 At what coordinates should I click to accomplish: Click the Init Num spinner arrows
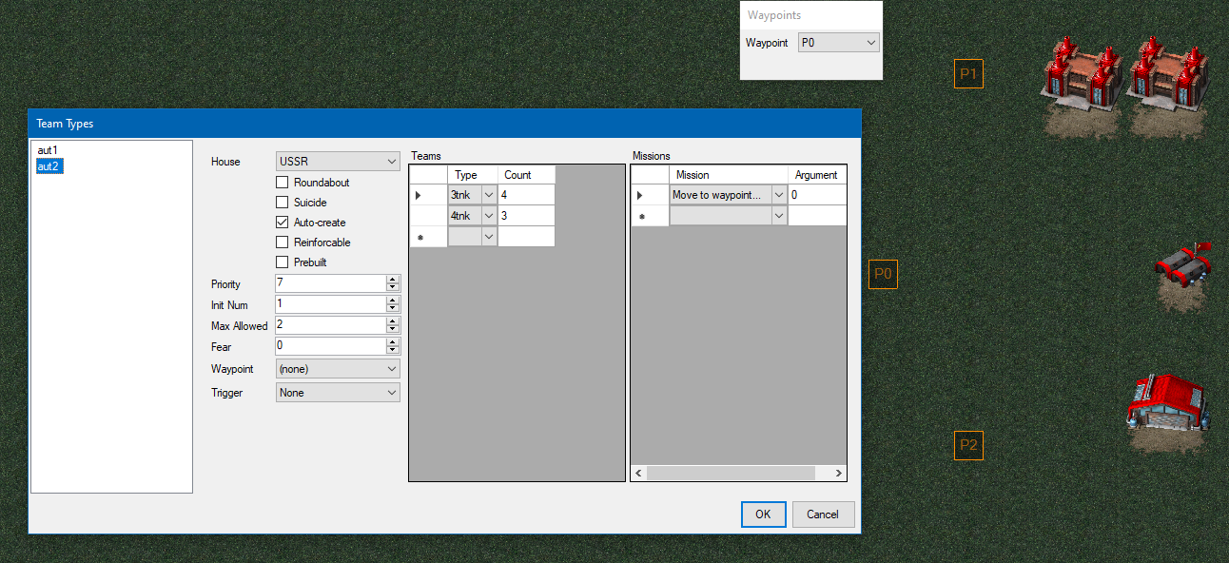pyautogui.click(x=393, y=304)
